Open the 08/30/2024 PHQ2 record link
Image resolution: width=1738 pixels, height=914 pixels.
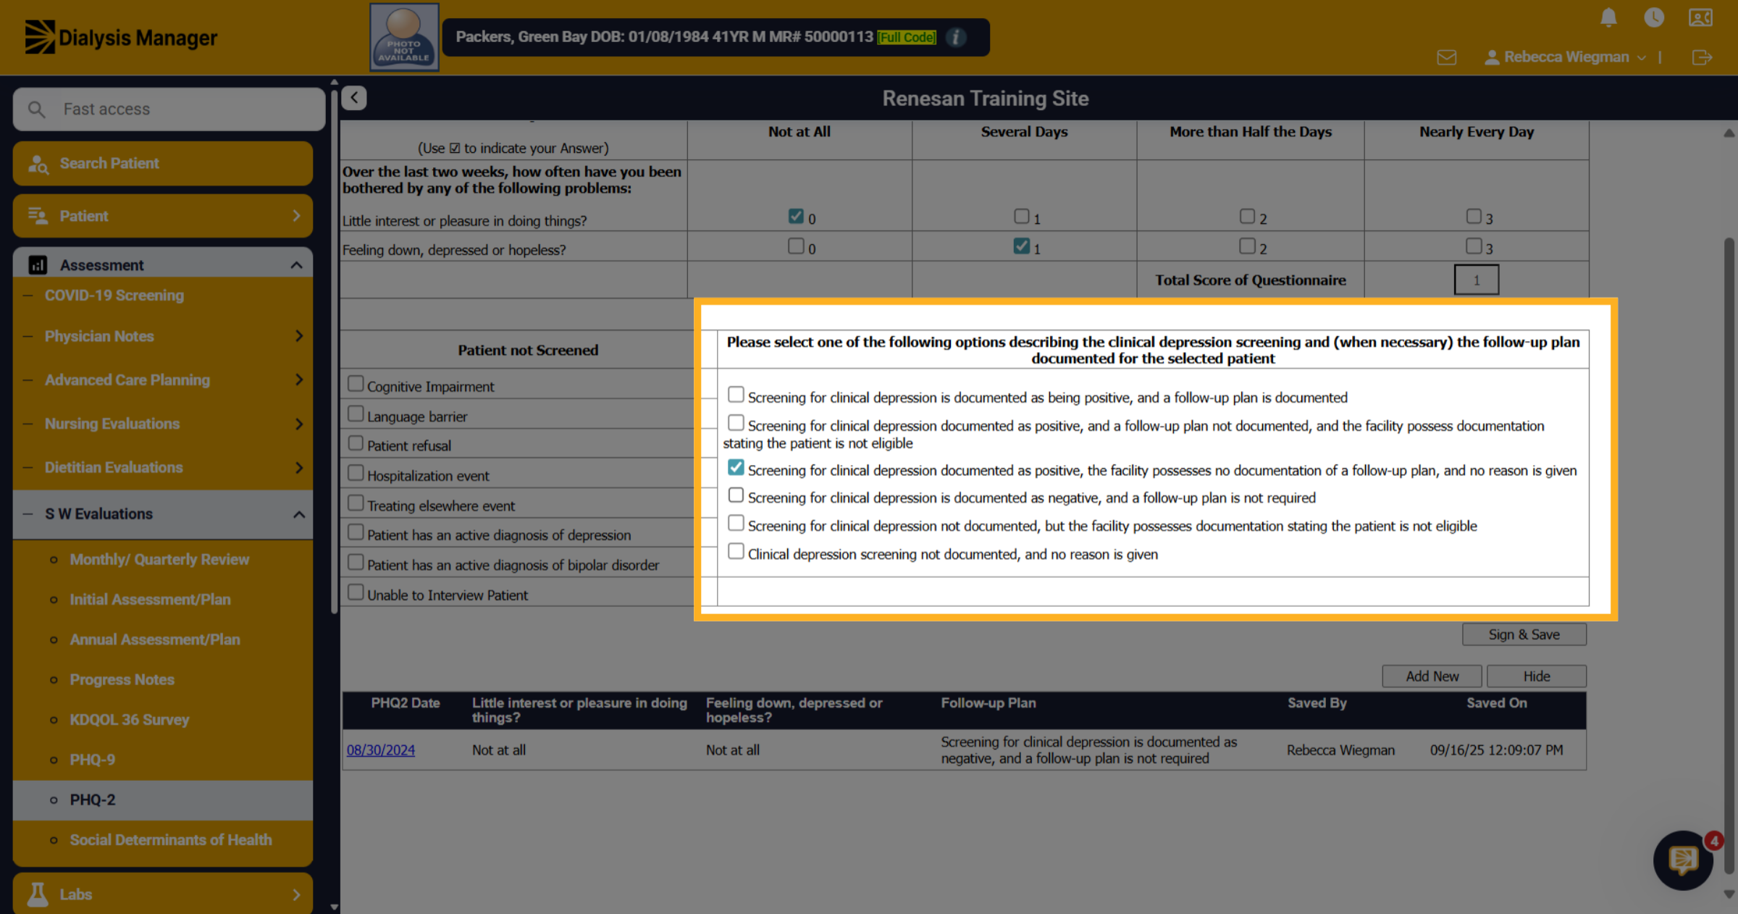(x=381, y=750)
